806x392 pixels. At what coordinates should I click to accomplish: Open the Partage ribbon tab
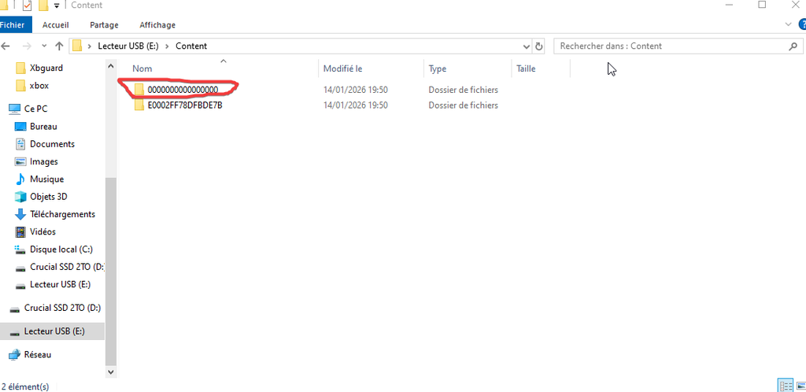pyautogui.click(x=104, y=25)
